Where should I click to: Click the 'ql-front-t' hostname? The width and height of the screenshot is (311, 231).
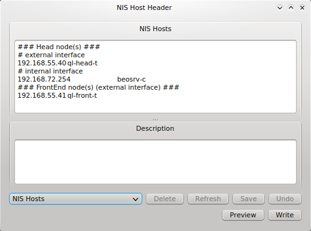(x=82, y=95)
